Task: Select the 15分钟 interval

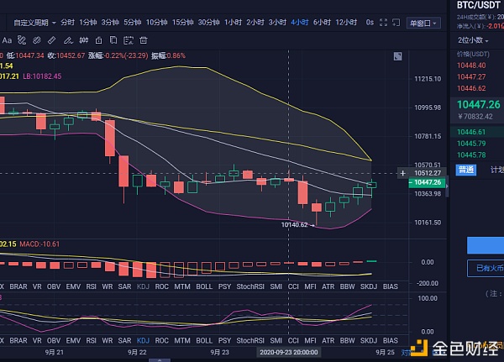Action: tap(182, 23)
